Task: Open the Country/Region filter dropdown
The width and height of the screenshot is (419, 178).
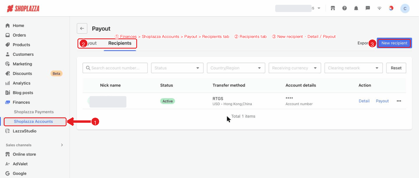Action: coord(236,68)
